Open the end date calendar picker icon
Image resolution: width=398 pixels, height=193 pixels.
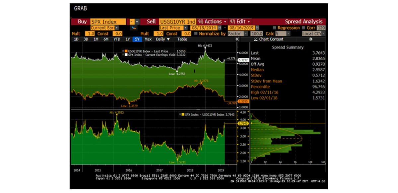(x=257, y=28)
